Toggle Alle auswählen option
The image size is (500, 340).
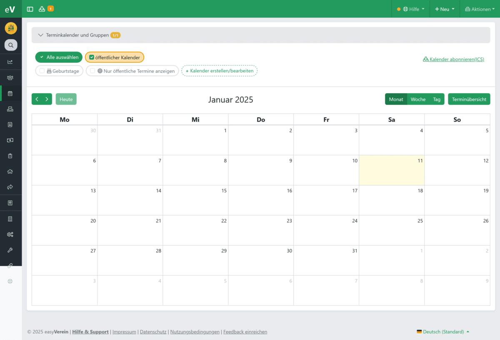pos(59,57)
